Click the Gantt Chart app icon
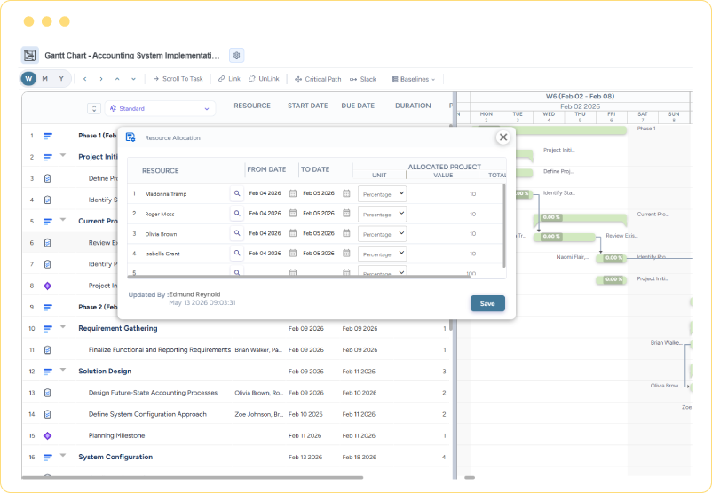The height and width of the screenshot is (493, 712). [x=30, y=55]
